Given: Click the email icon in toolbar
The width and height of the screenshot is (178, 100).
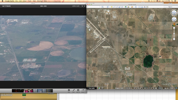Looking at the screenshot, I should pos(139,7).
